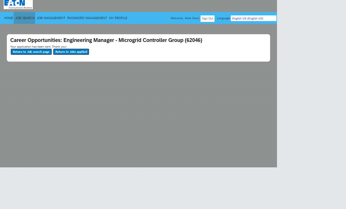The image size is (346, 209).
Task: Click Return to Jobs applied button
Action: (71, 52)
